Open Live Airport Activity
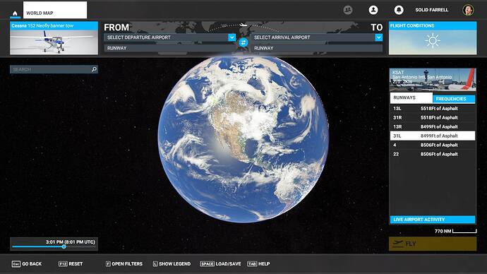The height and width of the screenshot is (274, 487). point(433,220)
